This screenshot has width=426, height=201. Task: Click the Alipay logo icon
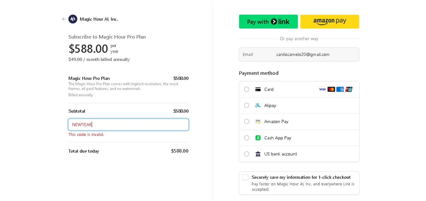coord(258,105)
